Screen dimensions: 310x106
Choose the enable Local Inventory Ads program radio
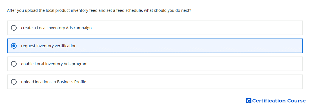pyautogui.click(x=14, y=64)
